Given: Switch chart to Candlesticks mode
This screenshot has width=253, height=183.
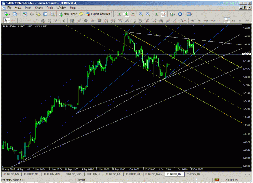Looking at the screenshot, I should pyautogui.click(x=126, y=14).
